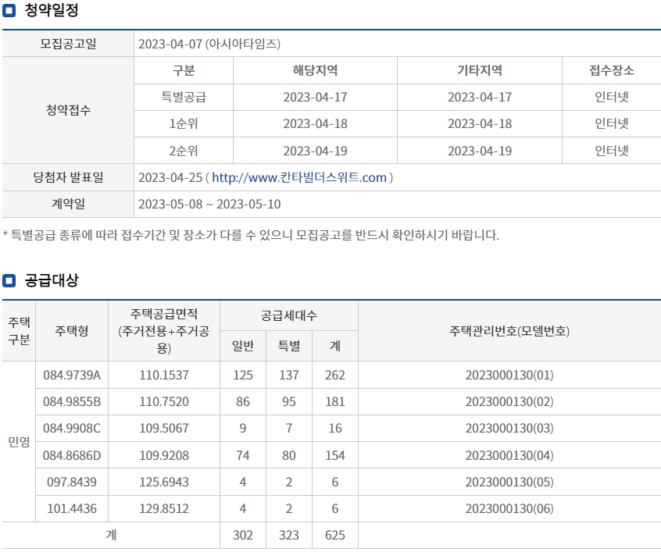The width and height of the screenshot is (661, 552).
Task: Select housing type 101.4436
Action: (x=72, y=508)
